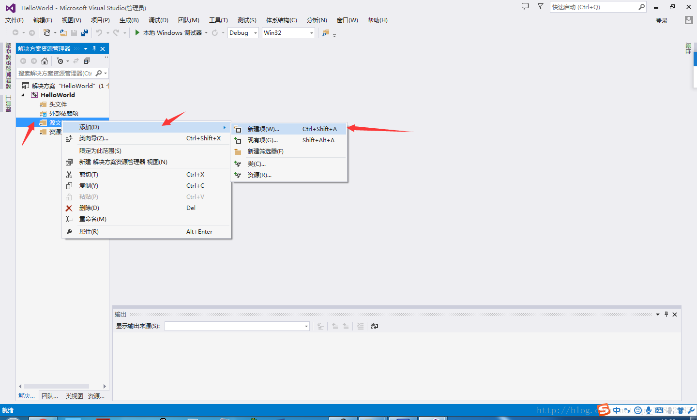Viewport: 697px width, 420px height.
Task: Select 删除(D) in context menu
Action: 147,208
